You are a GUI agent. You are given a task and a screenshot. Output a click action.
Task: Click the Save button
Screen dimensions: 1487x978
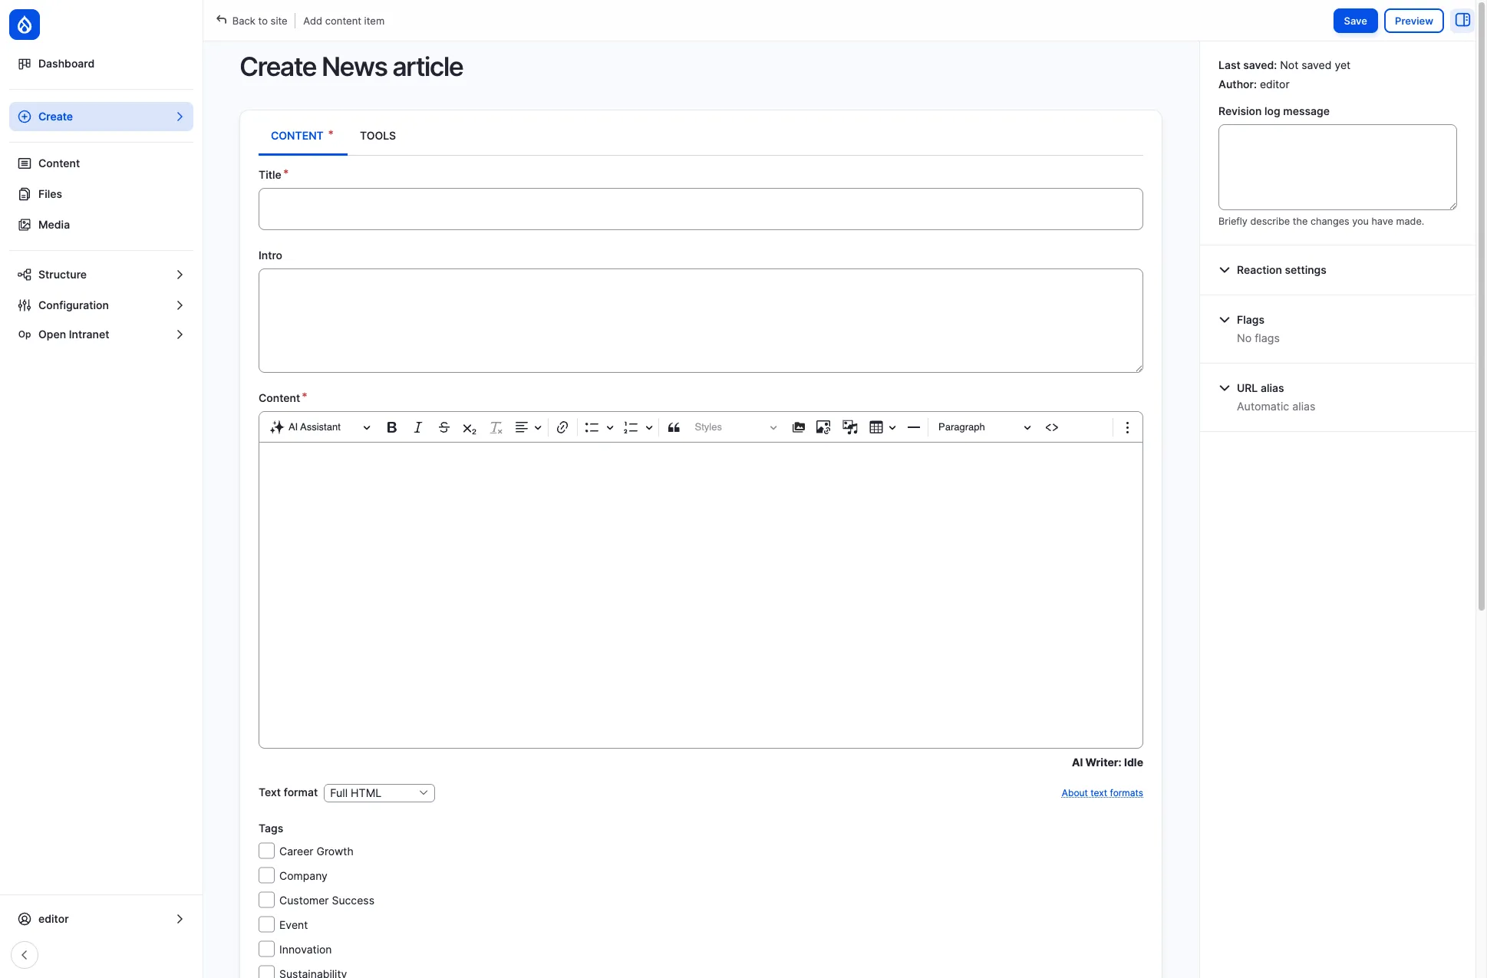click(1355, 21)
